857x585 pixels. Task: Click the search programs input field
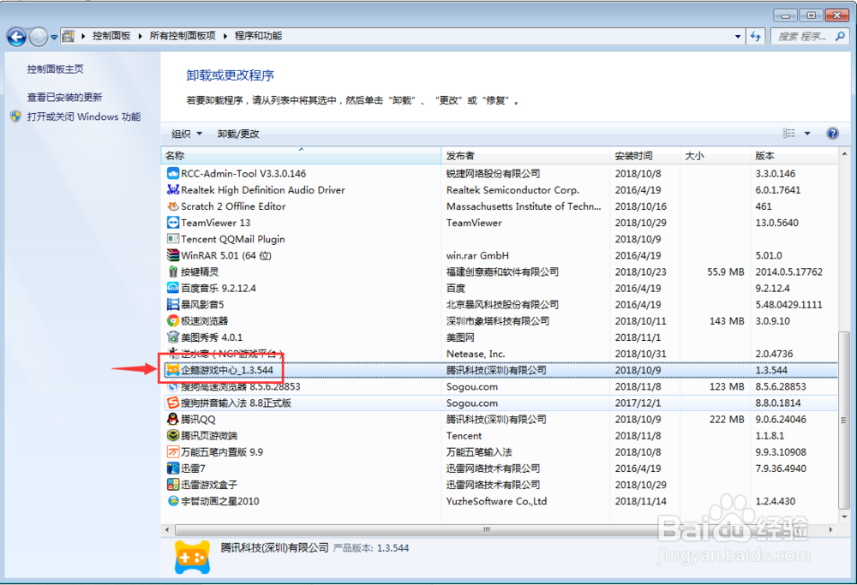(x=804, y=37)
